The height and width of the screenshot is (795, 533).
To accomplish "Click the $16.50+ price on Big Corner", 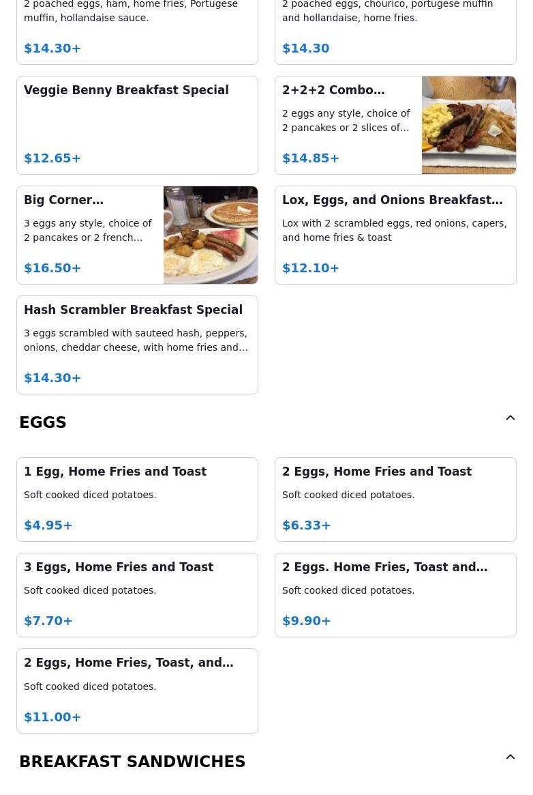I will click(x=52, y=268).
